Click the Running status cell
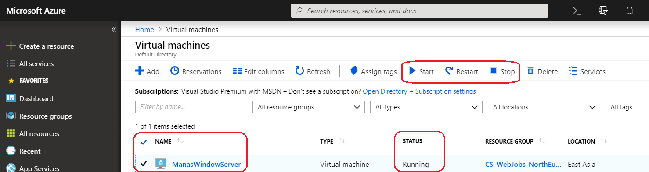 tap(416, 164)
